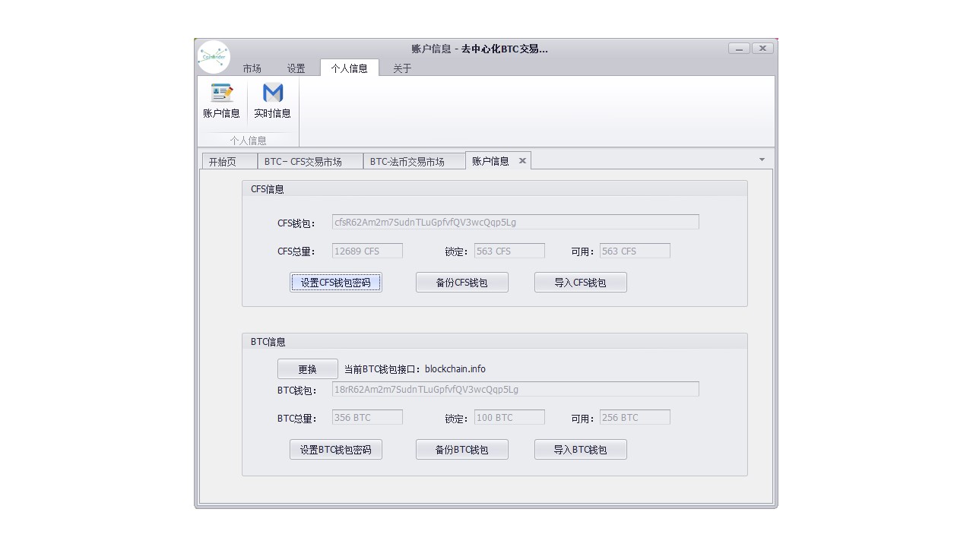This screenshot has width=973, height=547.
Task: Click the BTC 可用 field showing 256 BTC
Action: [635, 418]
